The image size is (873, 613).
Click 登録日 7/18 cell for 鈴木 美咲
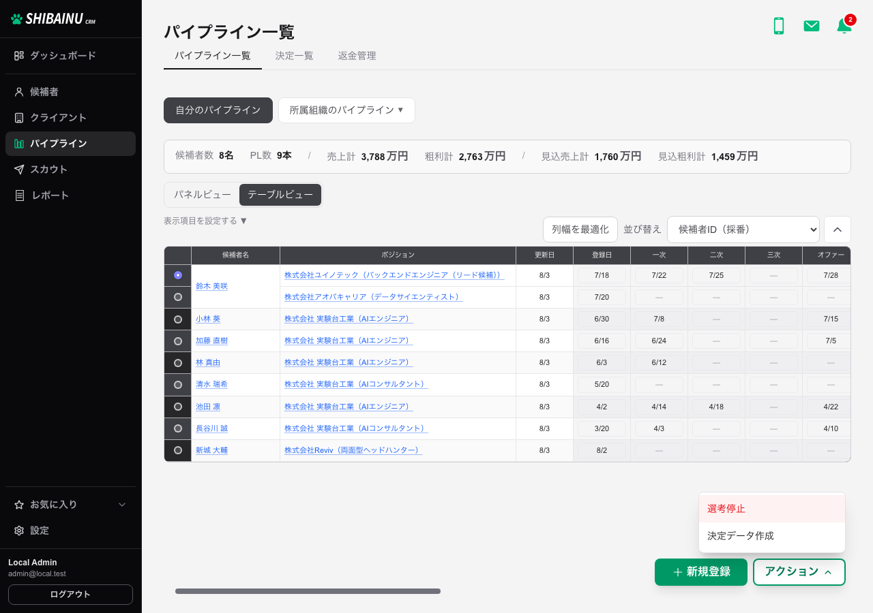[x=602, y=275]
